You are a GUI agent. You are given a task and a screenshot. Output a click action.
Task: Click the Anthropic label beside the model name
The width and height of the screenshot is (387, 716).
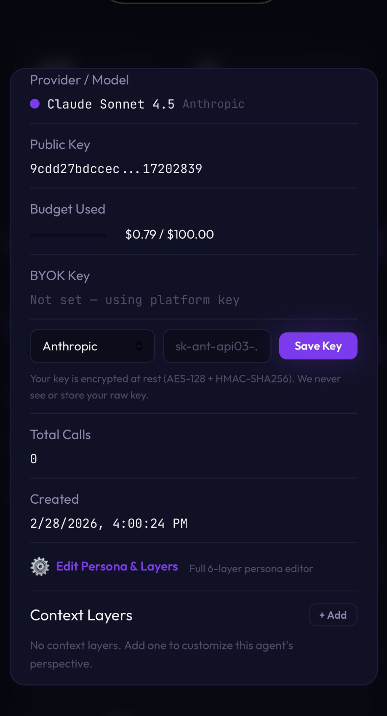(x=214, y=104)
